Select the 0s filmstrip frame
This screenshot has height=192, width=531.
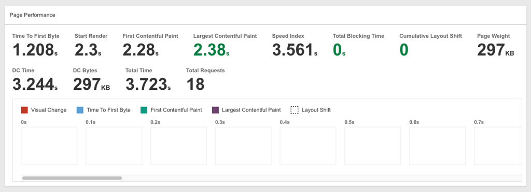click(49, 146)
